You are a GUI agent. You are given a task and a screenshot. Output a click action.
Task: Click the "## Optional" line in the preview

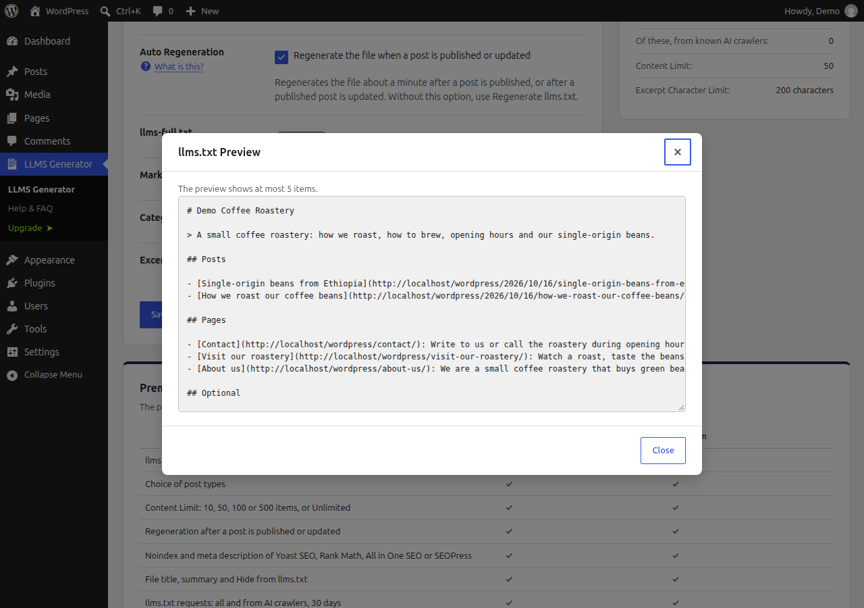(213, 393)
